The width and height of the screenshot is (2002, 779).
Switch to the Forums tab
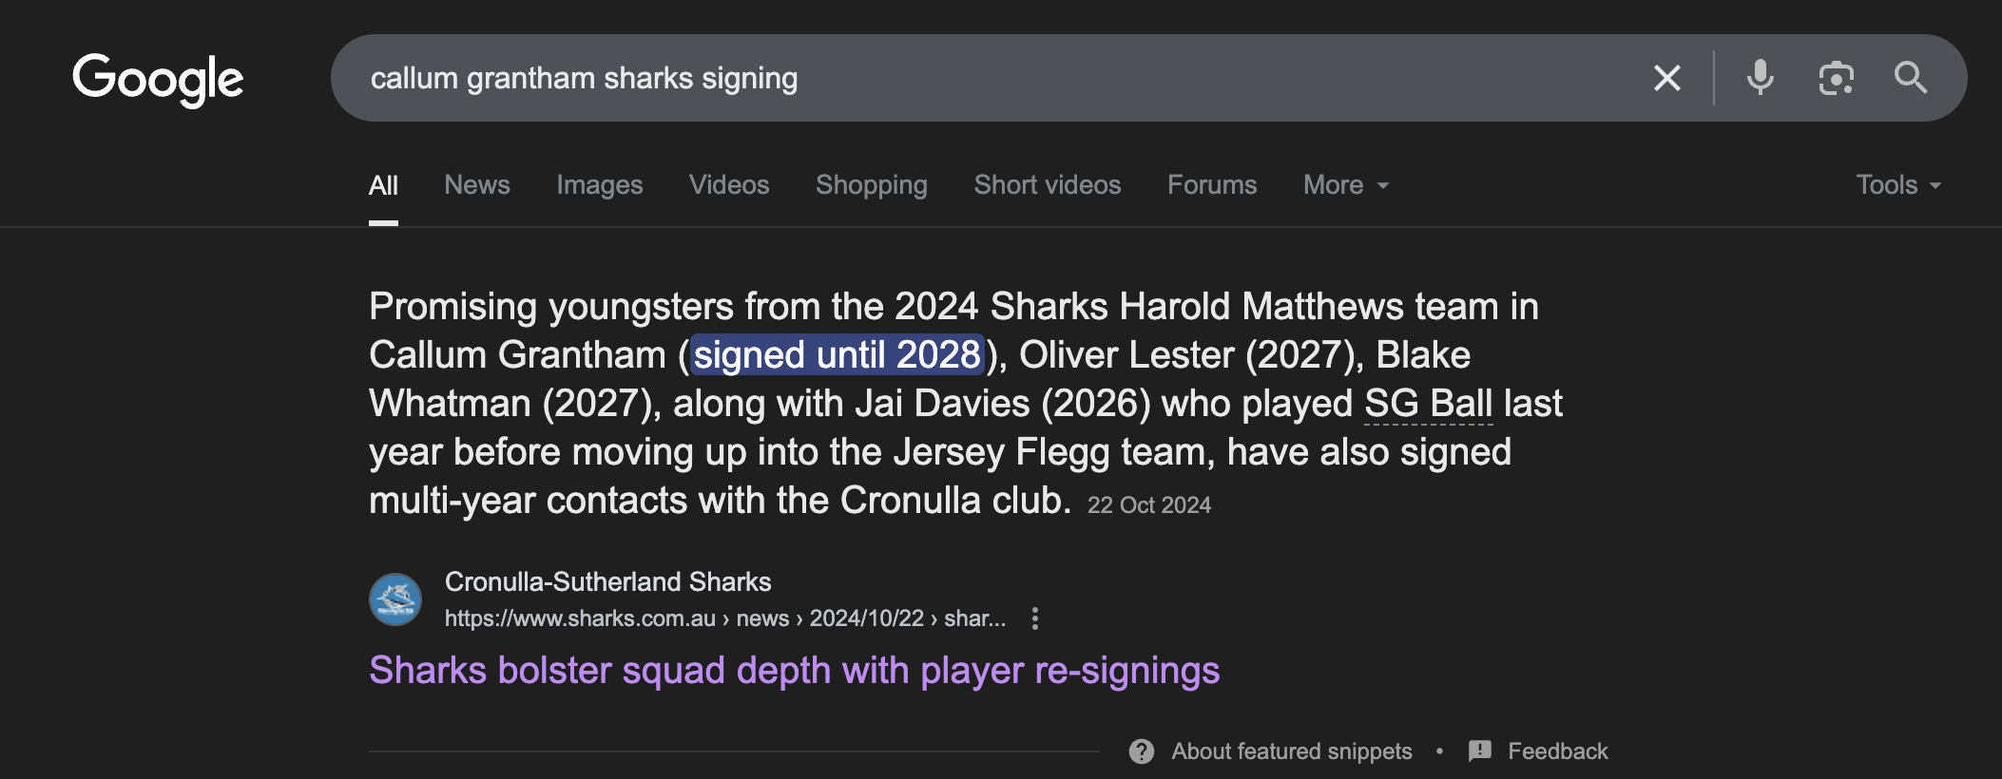1212,185
